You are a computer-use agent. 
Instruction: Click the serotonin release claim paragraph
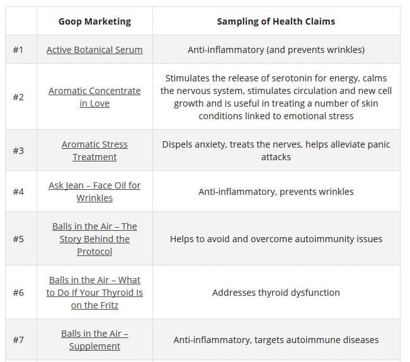coord(276,97)
